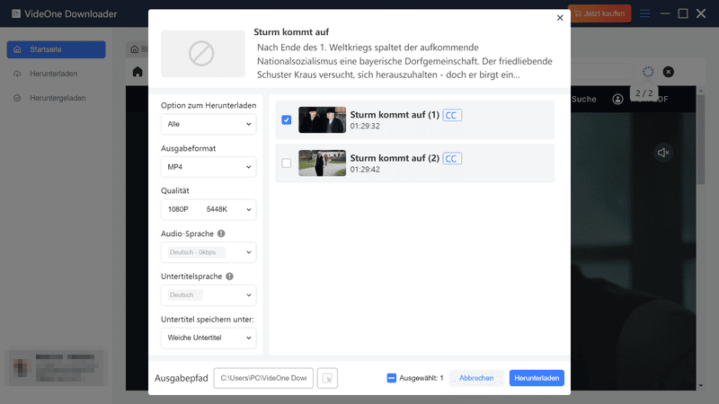Click the placeholder video thumbnail in dialog header

(203, 54)
